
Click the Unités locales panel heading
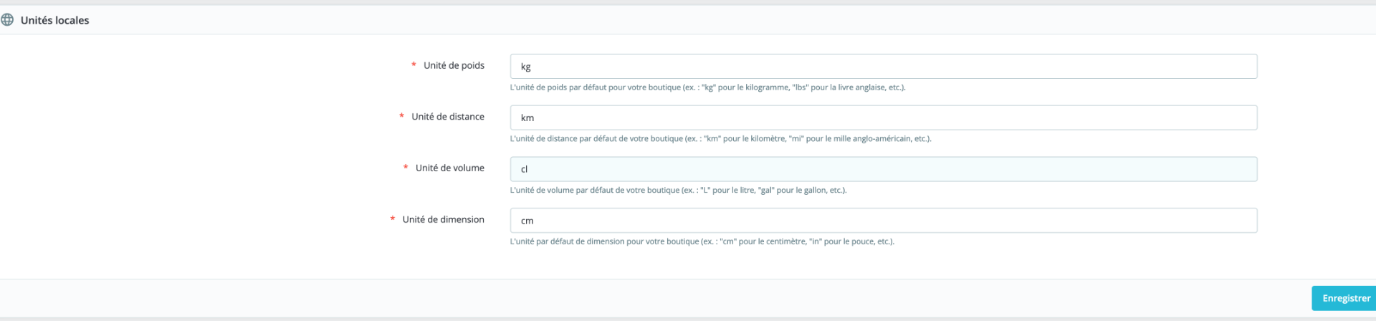[x=55, y=20]
